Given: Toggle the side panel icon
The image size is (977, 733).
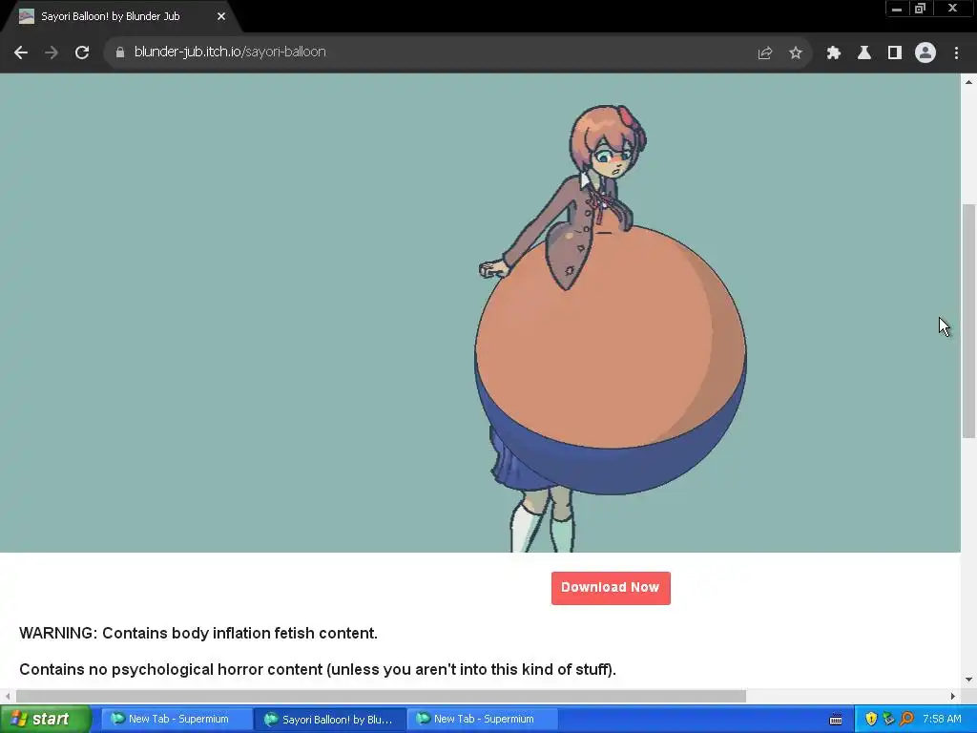Looking at the screenshot, I should pyautogui.click(x=895, y=52).
